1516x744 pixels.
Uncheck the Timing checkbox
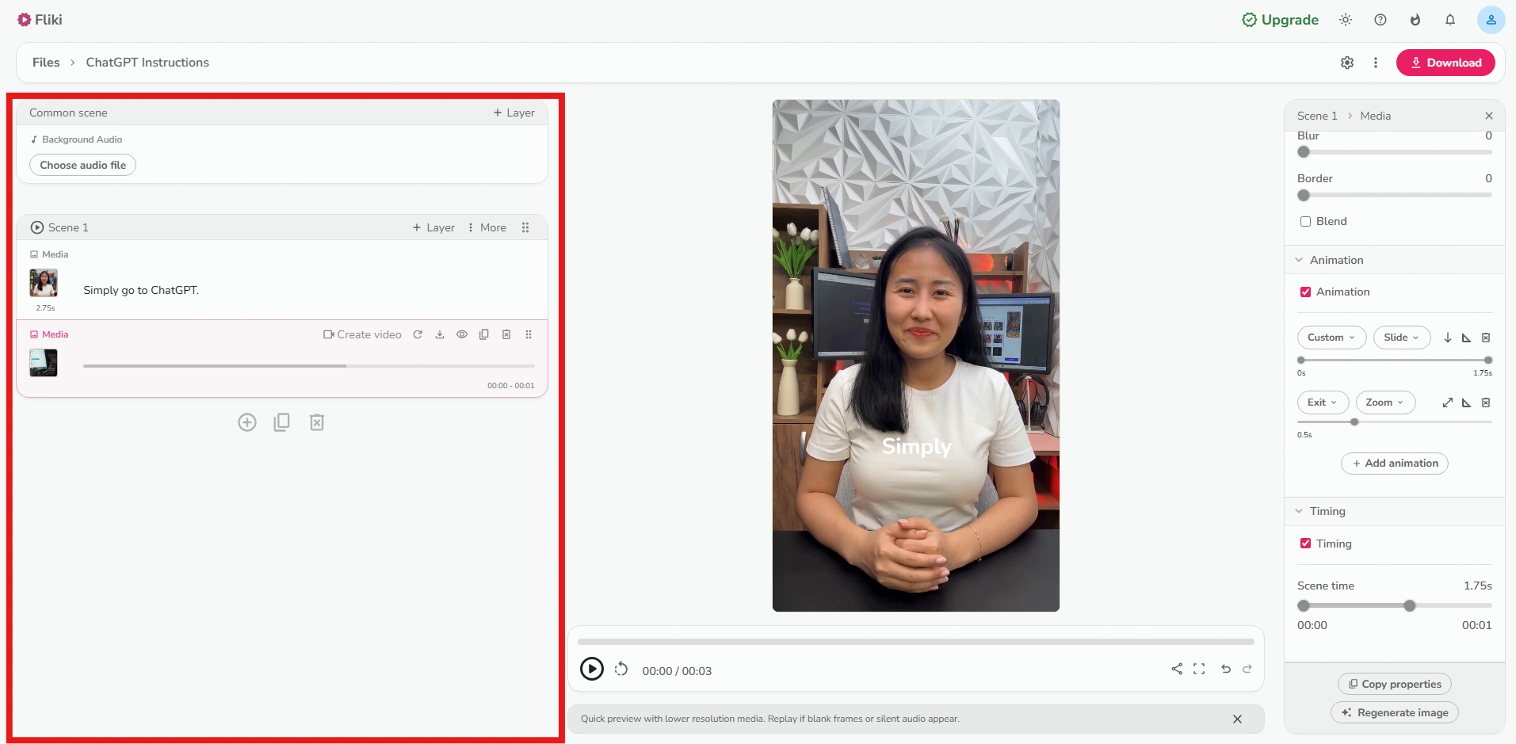(x=1305, y=544)
